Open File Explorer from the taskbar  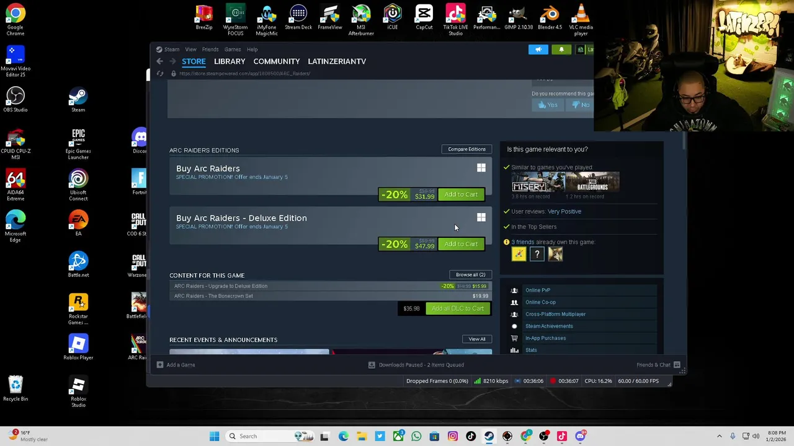362,436
